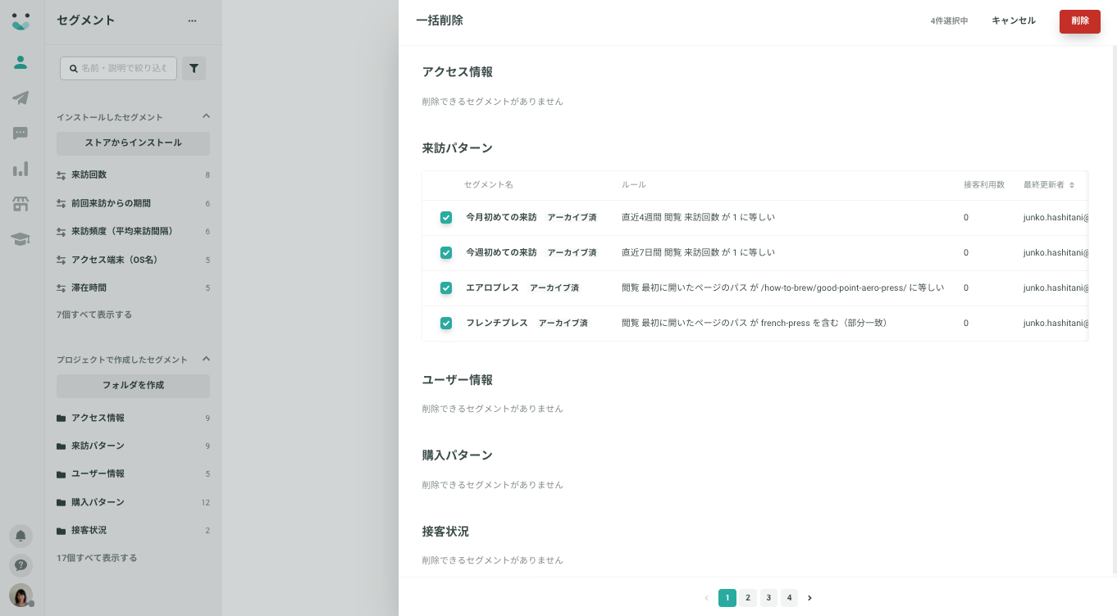Uncheck the 今週初めての来訪 checkbox
Screen dimensions: 1117x616
coord(446,252)
